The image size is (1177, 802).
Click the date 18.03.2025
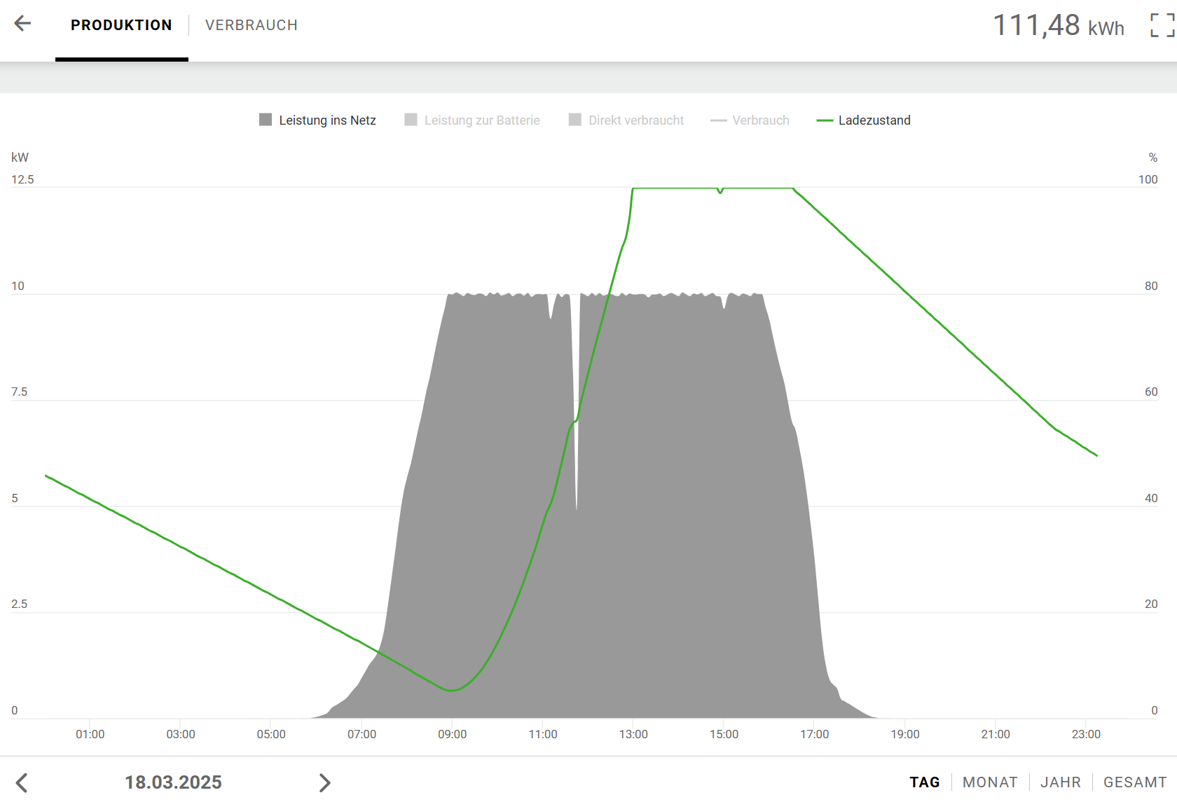click(x=173, y=782)
